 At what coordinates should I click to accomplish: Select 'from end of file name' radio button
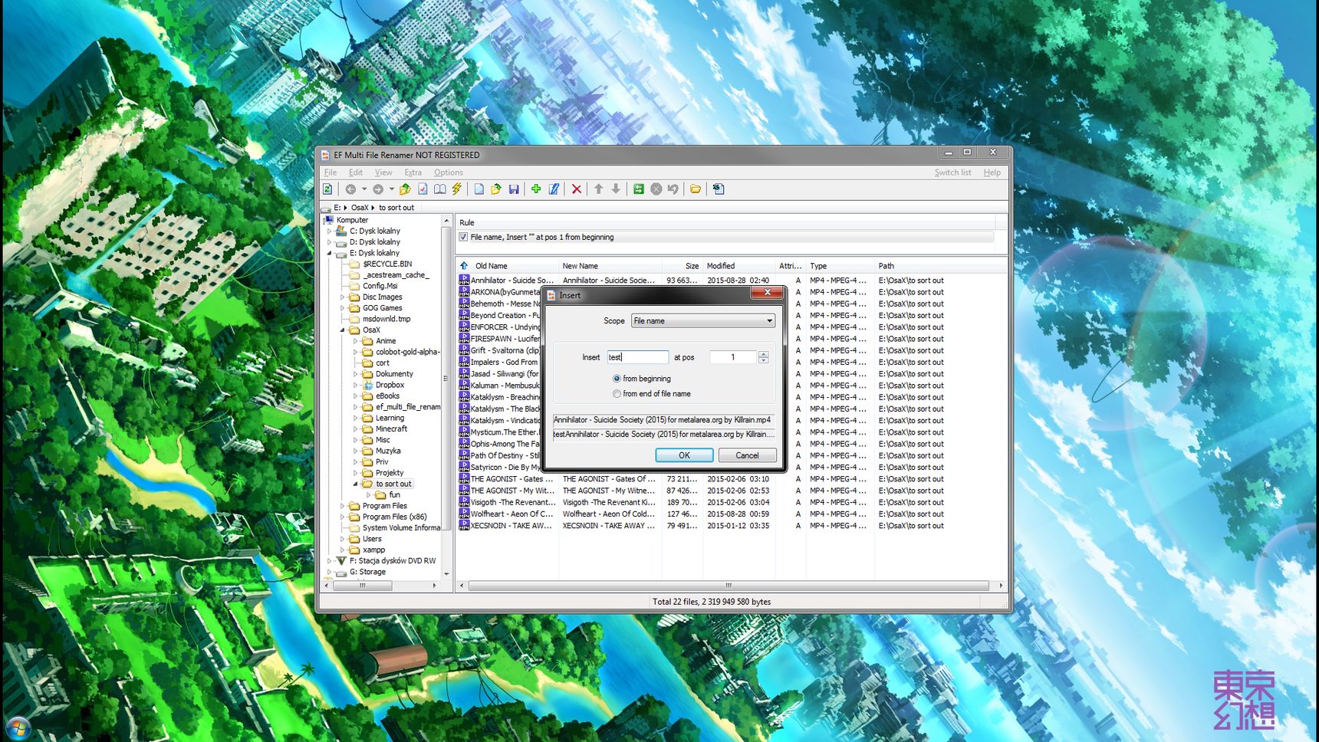[617, 394]
